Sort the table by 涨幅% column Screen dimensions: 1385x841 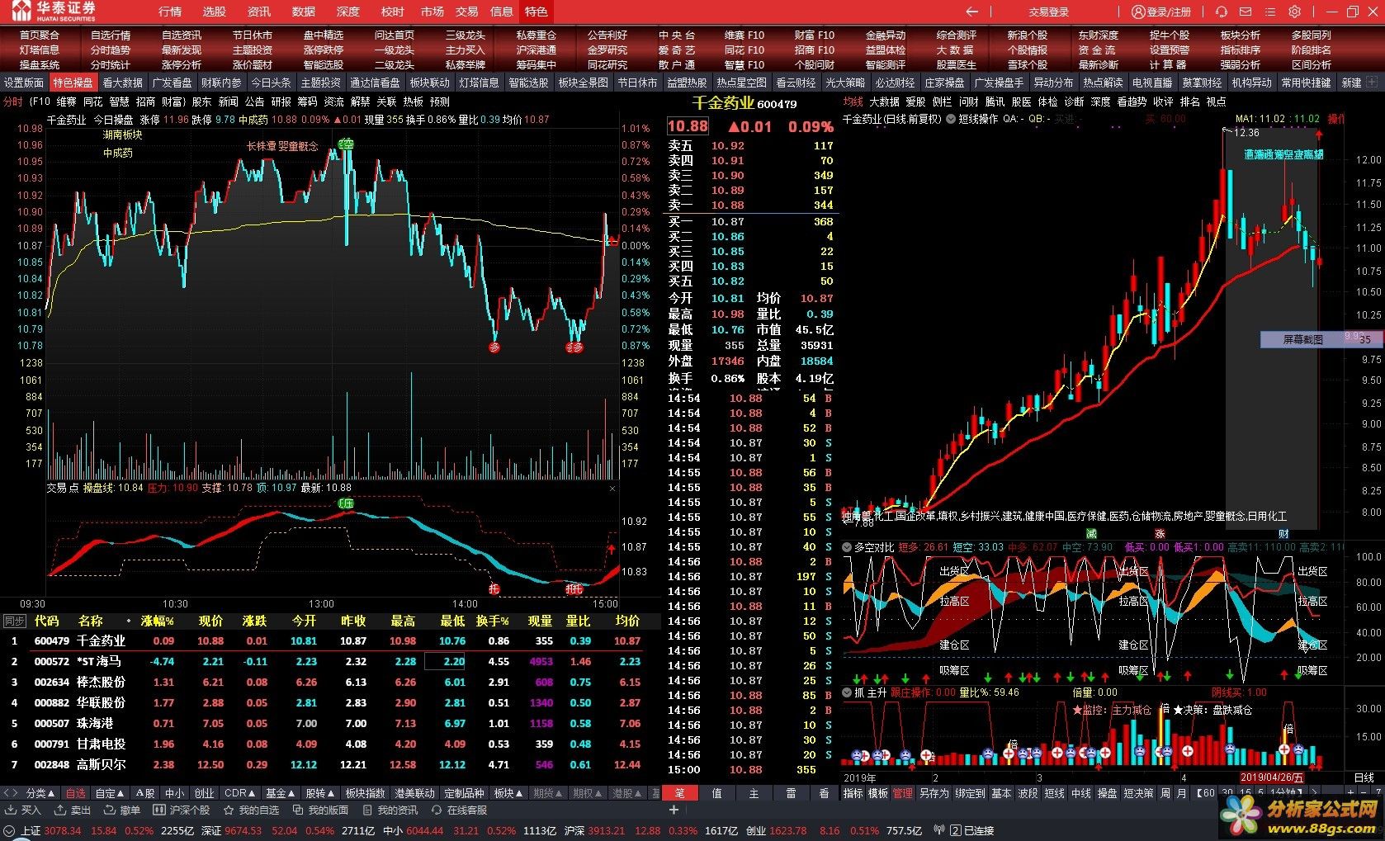(x=158, y=621)
